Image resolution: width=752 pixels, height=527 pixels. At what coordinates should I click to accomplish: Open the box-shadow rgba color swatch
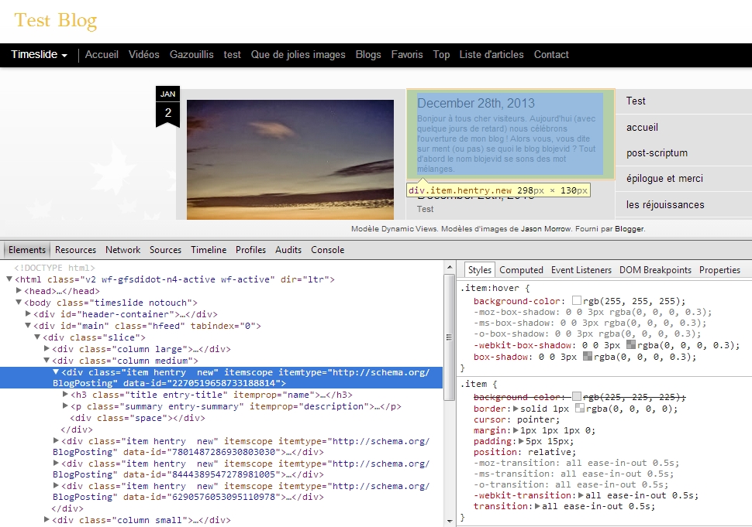[587, 356]
